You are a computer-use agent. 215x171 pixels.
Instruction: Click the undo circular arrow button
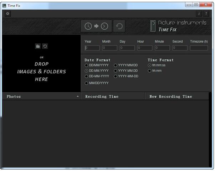click(119, 26)
